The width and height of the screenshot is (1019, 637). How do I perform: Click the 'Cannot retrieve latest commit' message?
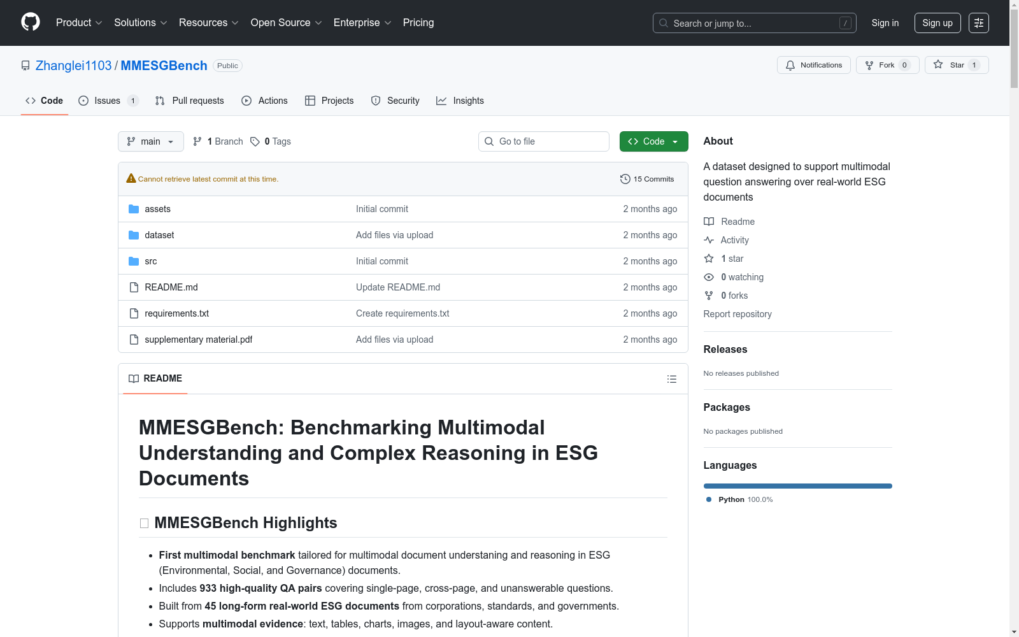pyautogui.click(x=208, y=179)
